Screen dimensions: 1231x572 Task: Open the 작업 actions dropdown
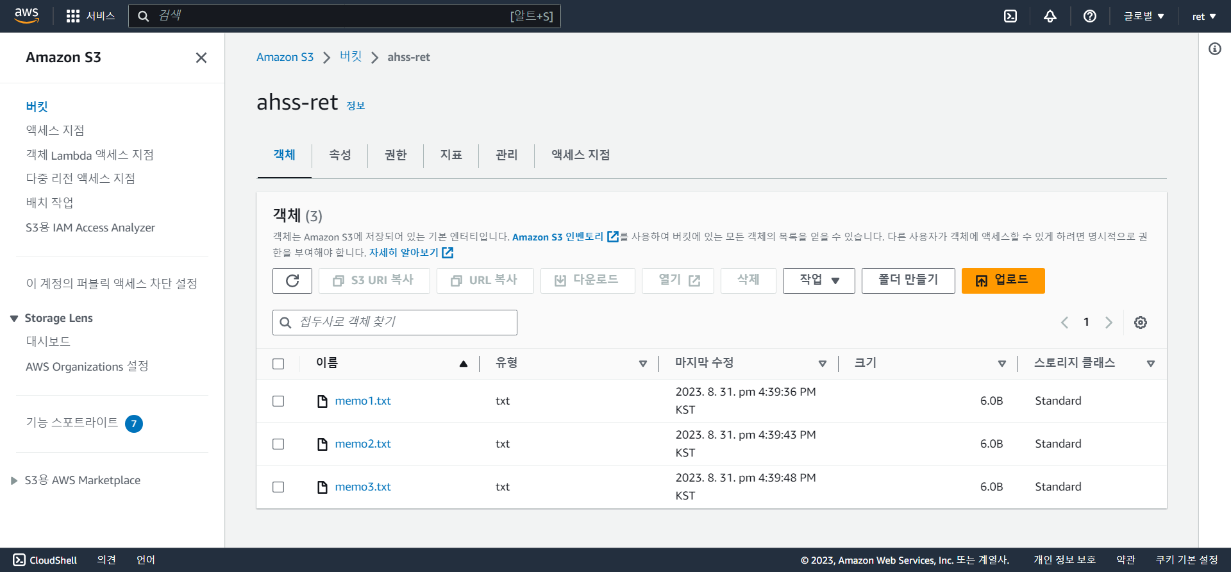819,281
